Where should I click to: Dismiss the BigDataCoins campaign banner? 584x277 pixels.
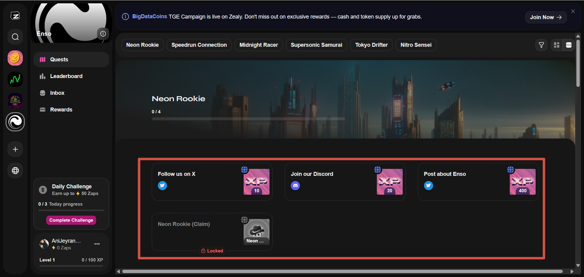pyautogui.click(x=573, y=11)
